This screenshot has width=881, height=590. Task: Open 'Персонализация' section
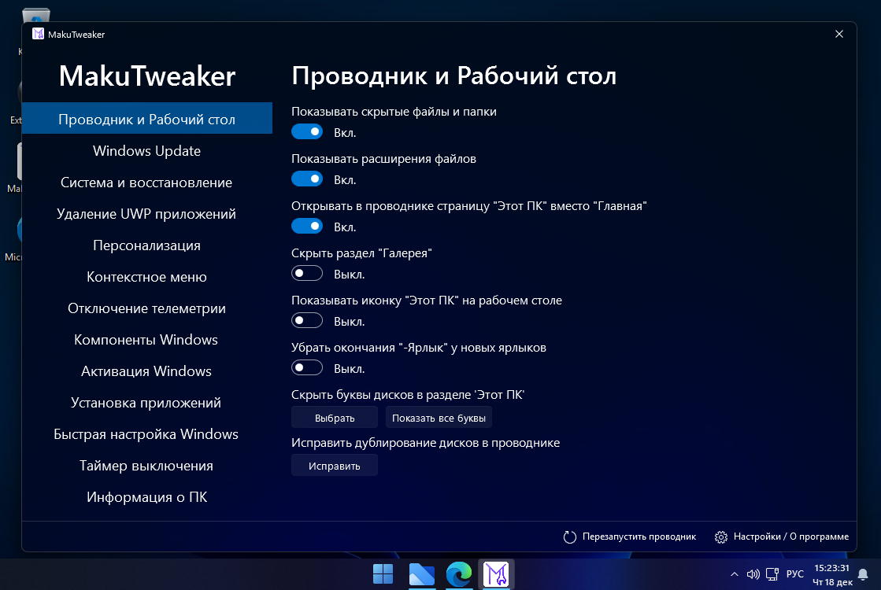coord(147,245)
